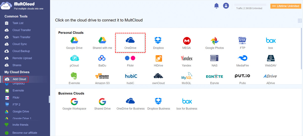Add box for Business
Screen dimensions: 303x136
[187, 104]
